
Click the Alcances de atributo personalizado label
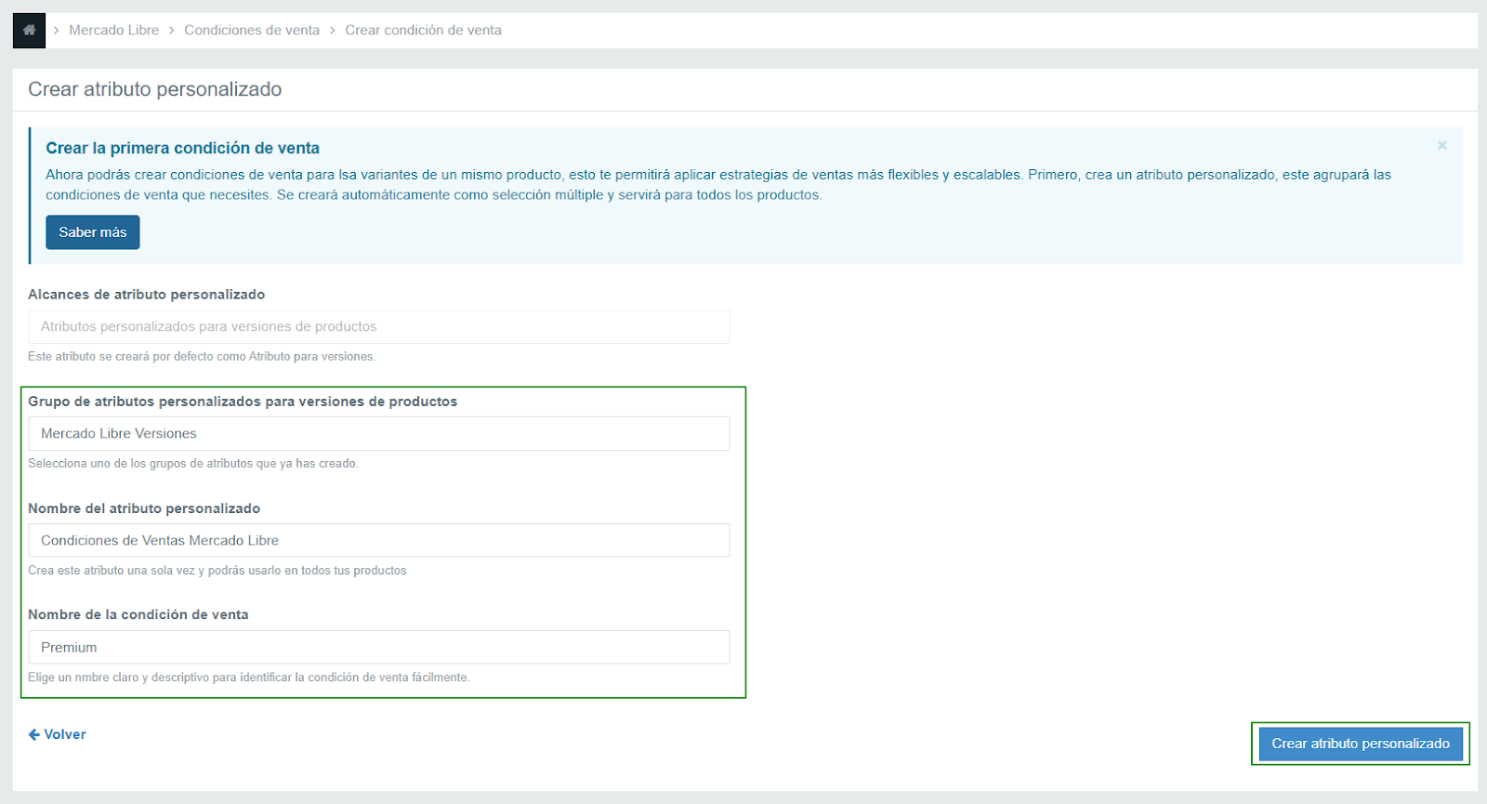(x=146, y=295)
